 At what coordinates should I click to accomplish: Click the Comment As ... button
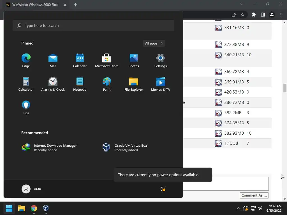(254, 195)
